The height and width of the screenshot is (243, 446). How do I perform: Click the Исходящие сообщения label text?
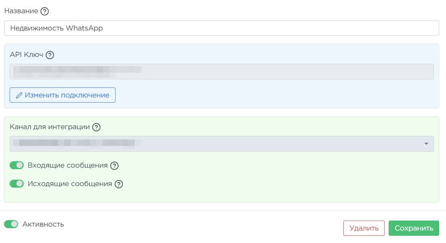click(x=70, y=184)
